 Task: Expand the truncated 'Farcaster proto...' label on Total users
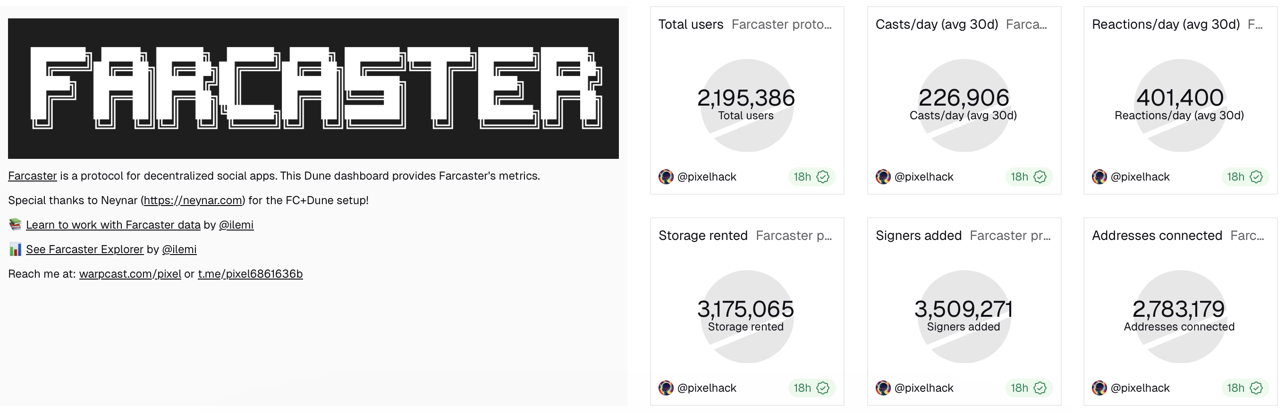[x=781, y=24]
